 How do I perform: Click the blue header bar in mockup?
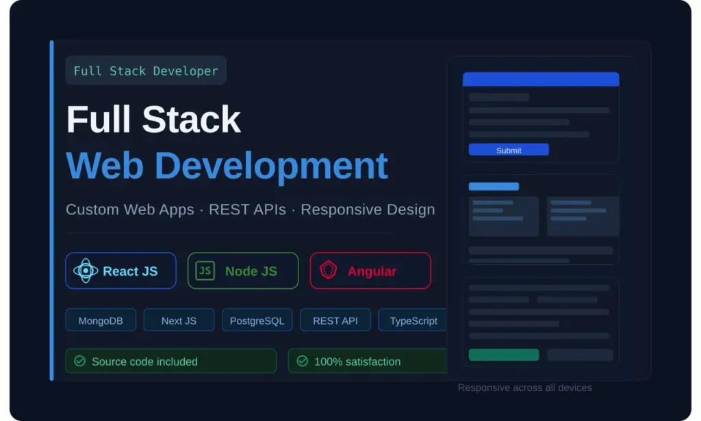541,79
